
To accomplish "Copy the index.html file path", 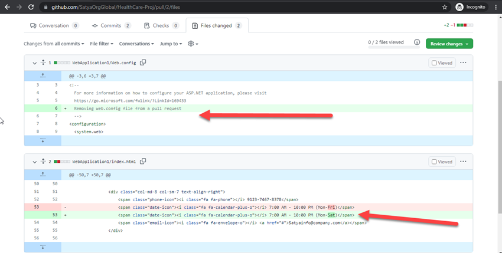I will [143, 161].
